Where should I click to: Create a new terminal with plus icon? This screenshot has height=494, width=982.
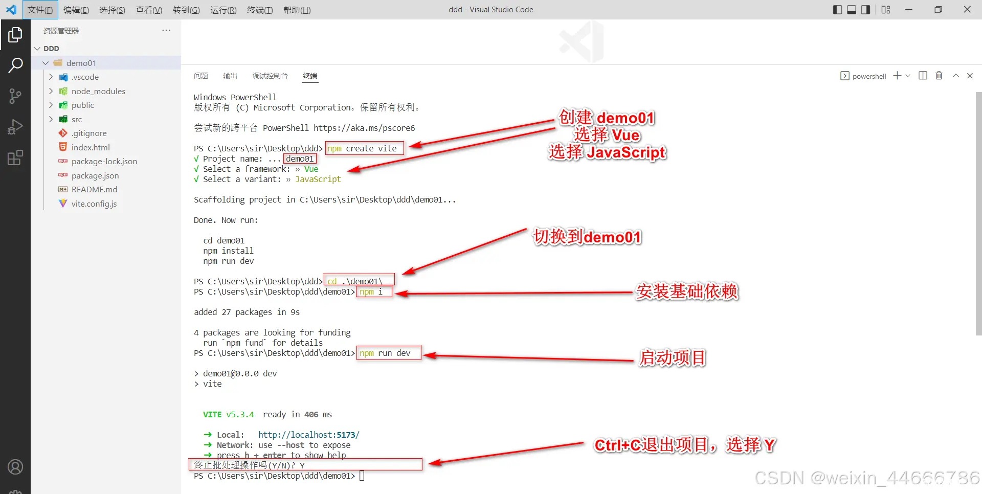[x=897, y=76]
